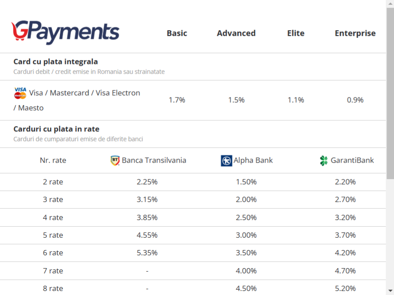The width and height of the screenshot is (394, 295).
Task: Click Alpha Bank 4.50% cell
Action: click(246, 288)
